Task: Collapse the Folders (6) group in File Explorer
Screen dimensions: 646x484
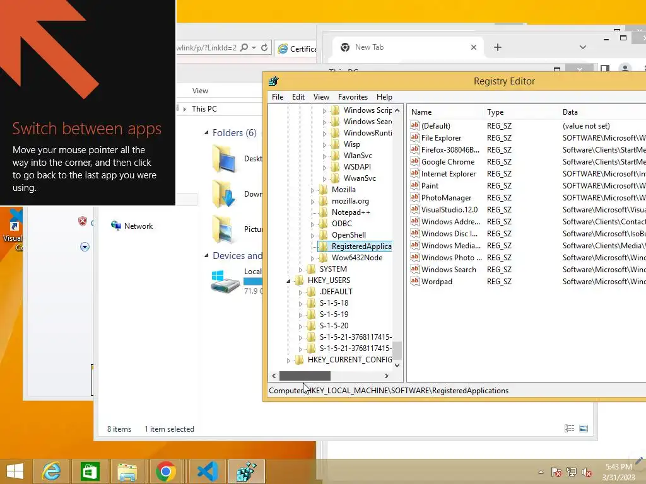Action: pos(206,132)
